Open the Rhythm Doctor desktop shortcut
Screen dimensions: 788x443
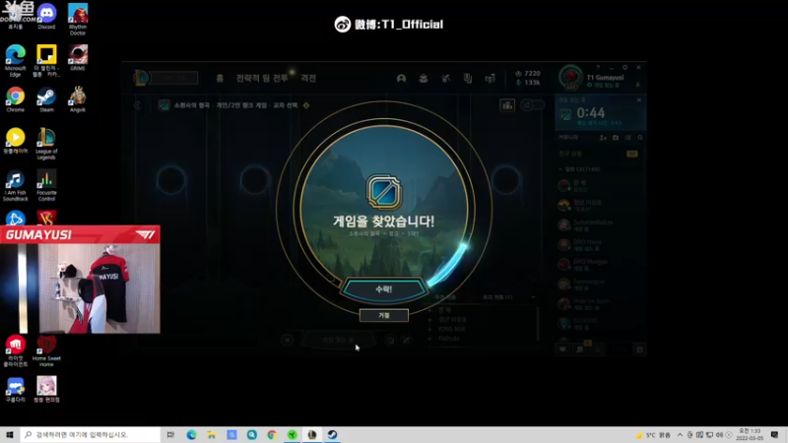[78, 19]
